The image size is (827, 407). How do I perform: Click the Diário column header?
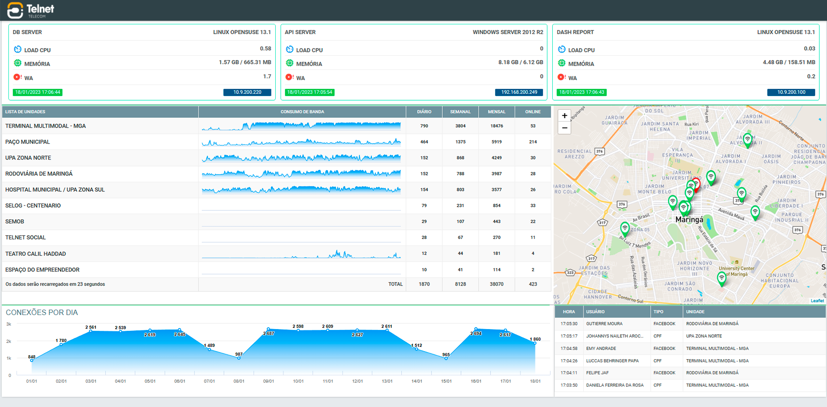(x=424, y=112)
